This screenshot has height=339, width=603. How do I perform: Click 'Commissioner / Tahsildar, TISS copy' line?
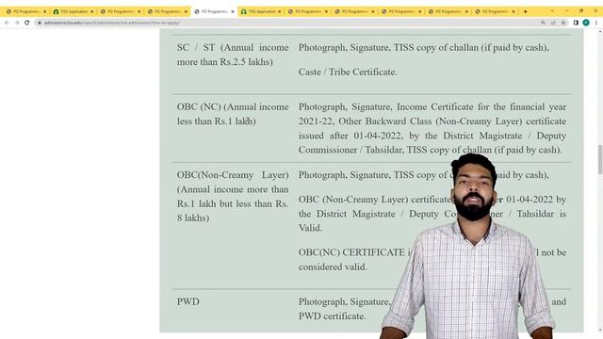click(x=431, y=150)
